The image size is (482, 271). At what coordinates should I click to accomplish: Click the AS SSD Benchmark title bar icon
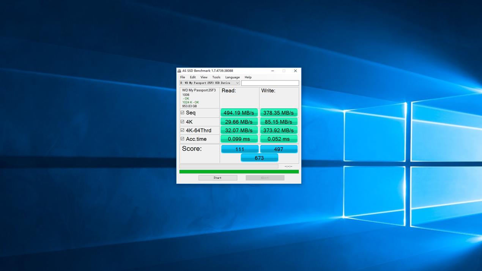pos(180,71)
